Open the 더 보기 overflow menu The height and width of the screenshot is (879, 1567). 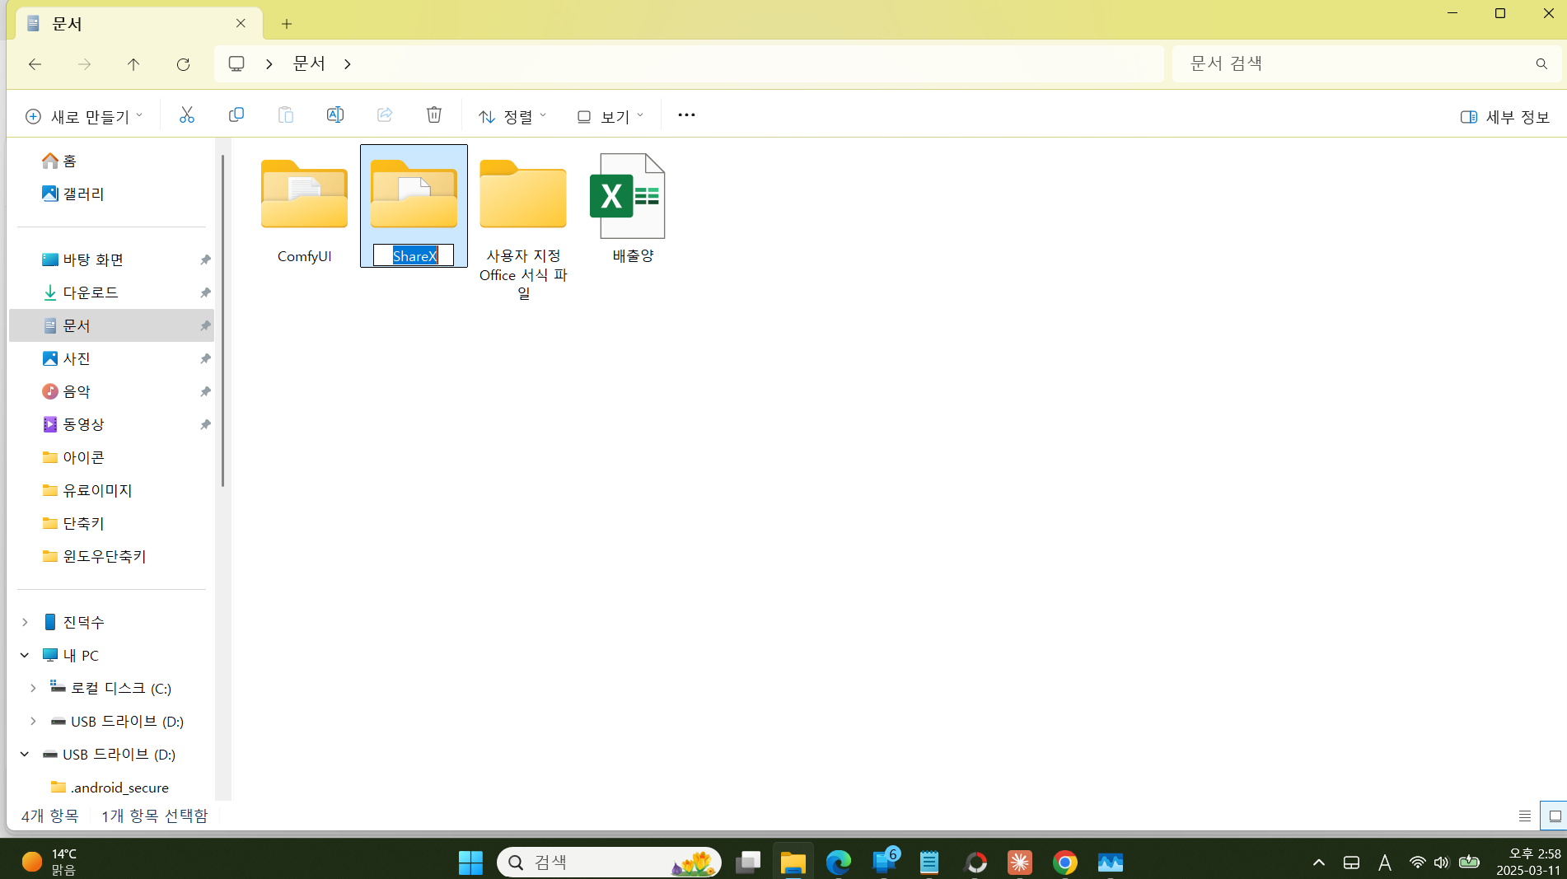coord(686,115)
